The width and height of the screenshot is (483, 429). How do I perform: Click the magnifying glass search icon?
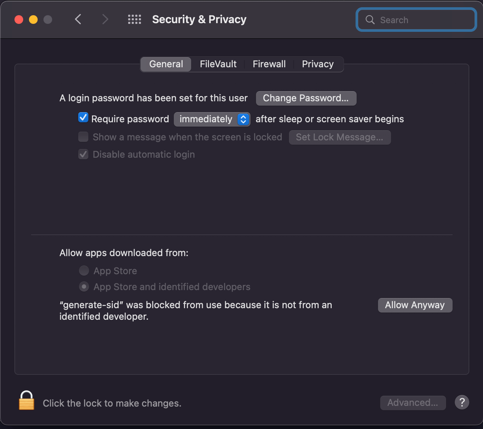(370, 20)
